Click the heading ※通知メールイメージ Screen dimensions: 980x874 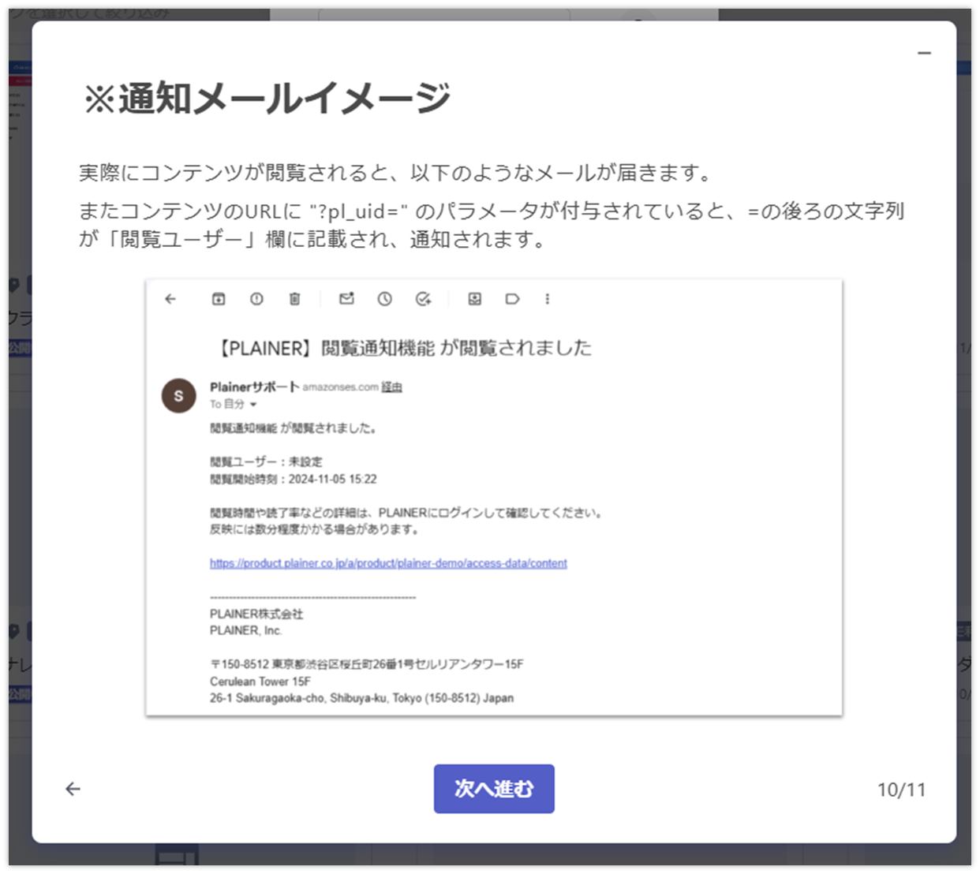(x=267, y=99)
